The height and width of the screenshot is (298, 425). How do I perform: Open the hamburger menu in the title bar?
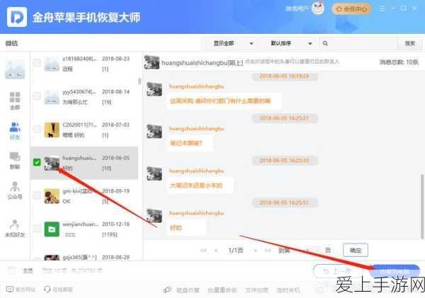pyautogui.click(x=382, y=8)
